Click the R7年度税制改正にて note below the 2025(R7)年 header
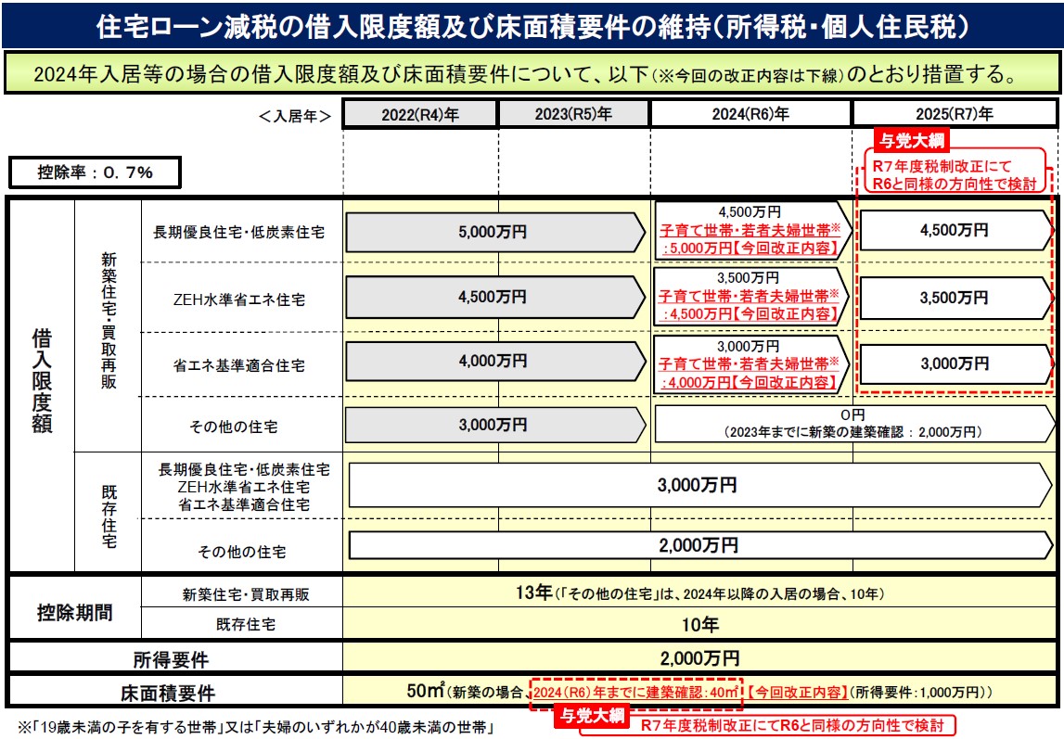Image resolution: width=1064 pixels, height=739 pixels. (x=954, y=175)
